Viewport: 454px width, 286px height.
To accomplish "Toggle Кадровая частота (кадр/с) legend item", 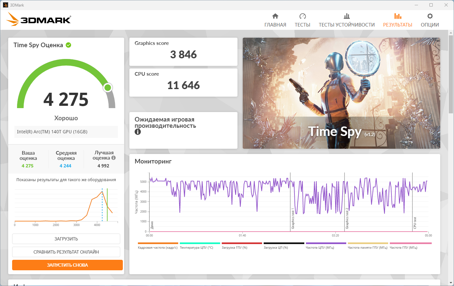I will pos(158,246).
